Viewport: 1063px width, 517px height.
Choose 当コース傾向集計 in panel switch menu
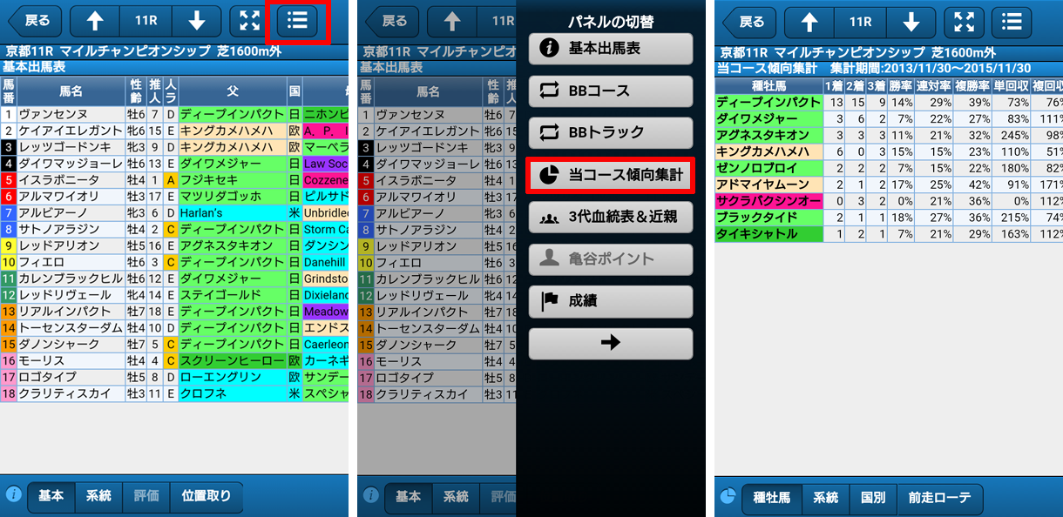coord(610,175)
